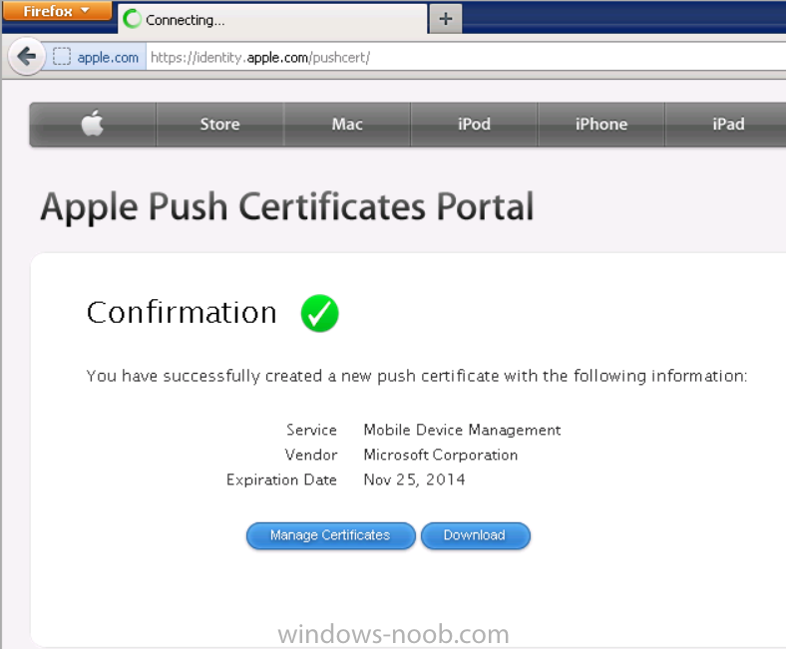The image size is (786, 649).
Task: Click the Apple logo in navigation
Action: point(93,124)
